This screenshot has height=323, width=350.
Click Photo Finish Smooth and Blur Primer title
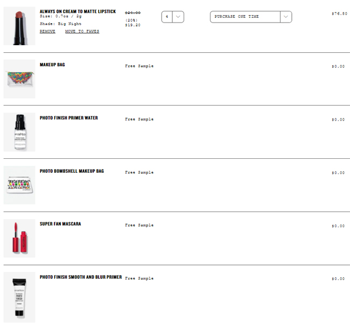(81, 277)
